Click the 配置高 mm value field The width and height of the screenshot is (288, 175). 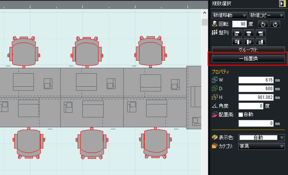point(256,123)
